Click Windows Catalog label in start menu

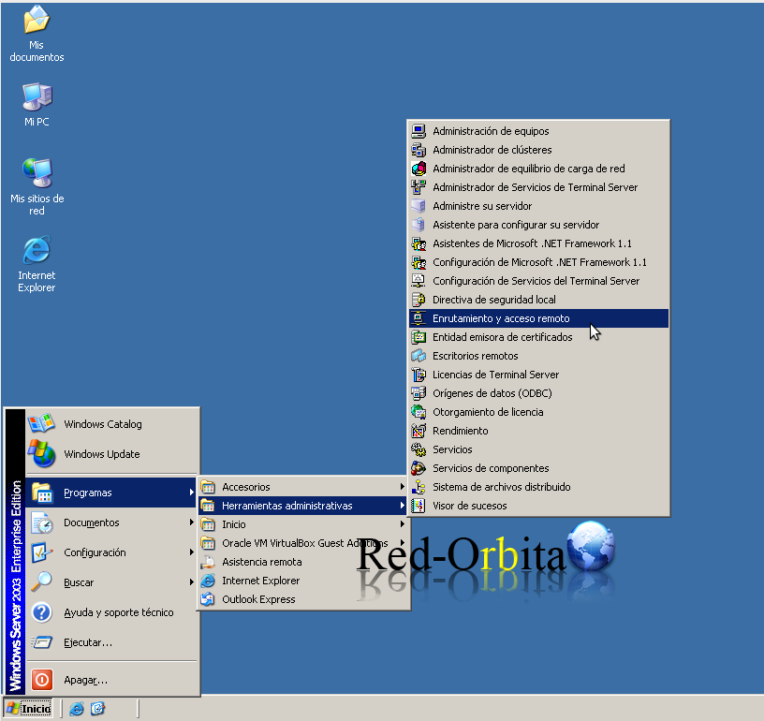(x=103, y=424)
